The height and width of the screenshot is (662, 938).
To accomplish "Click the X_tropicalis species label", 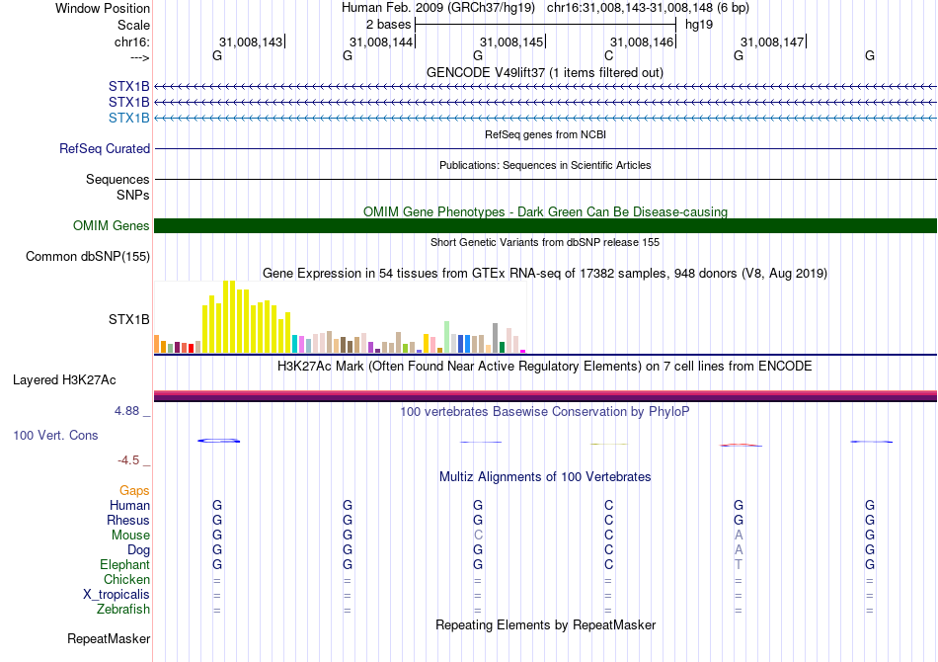I will tap(117, 595).
